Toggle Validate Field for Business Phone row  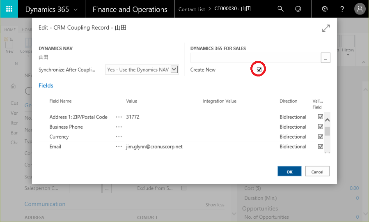[x=320, y=127]
